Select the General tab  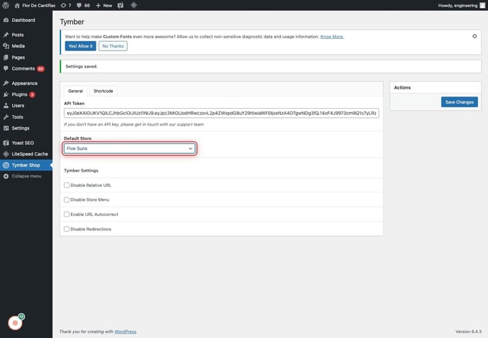75,91
